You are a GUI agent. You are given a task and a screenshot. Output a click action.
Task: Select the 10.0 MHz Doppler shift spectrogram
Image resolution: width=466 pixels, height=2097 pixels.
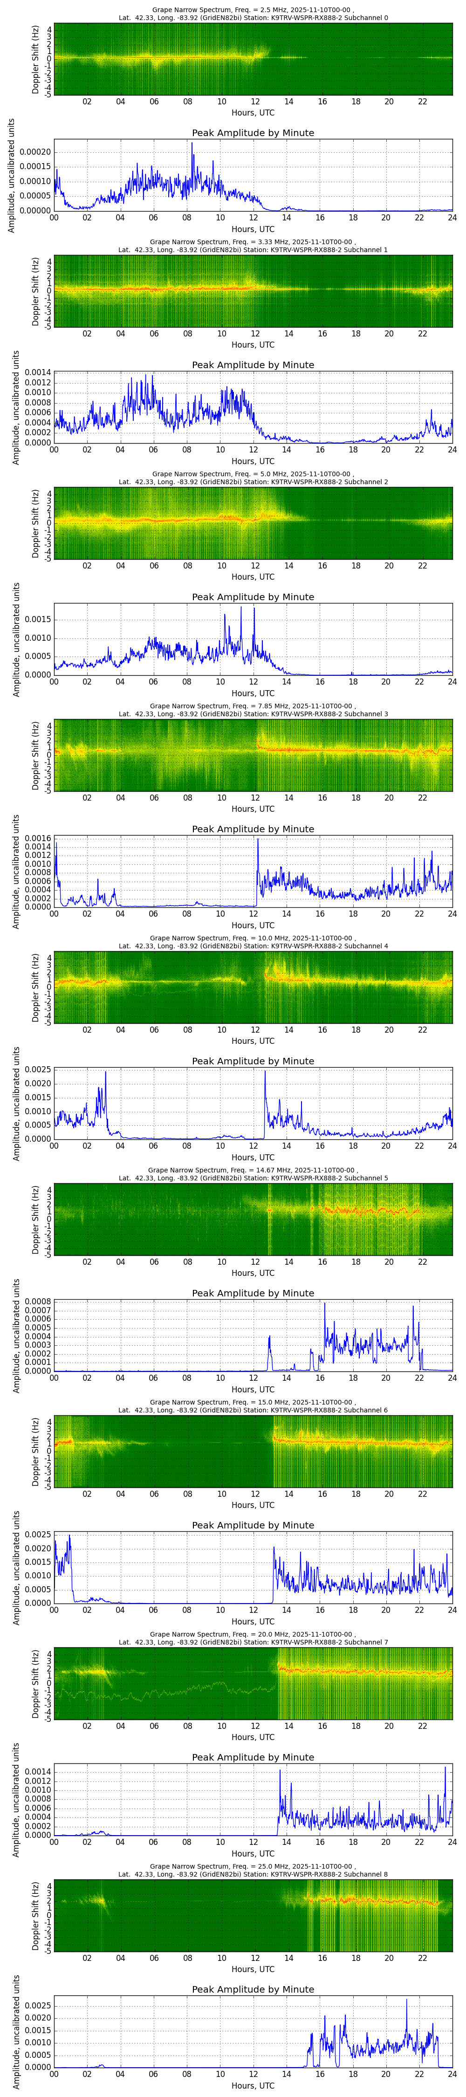click(254, 987)
